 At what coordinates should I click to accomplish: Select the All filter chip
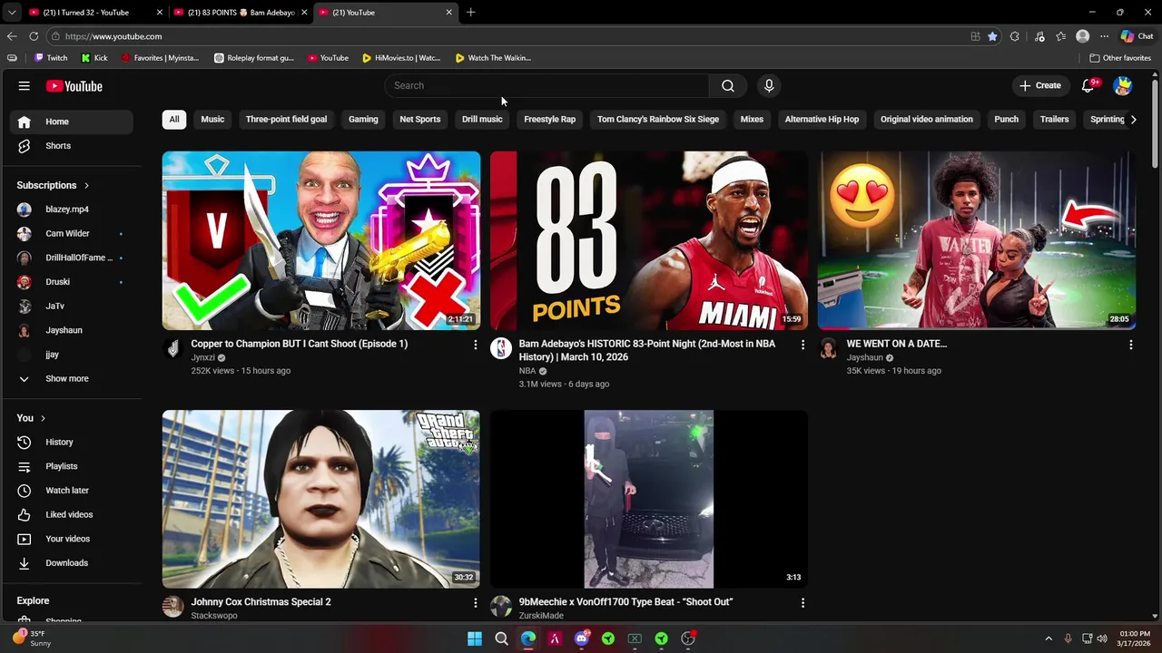click(x=174, y=120)
